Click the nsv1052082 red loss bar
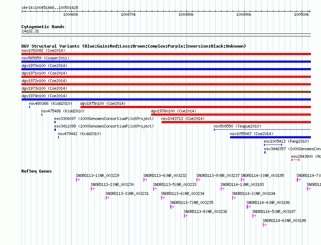This screenshot has width=321, height=245. (x=166, y=54)
